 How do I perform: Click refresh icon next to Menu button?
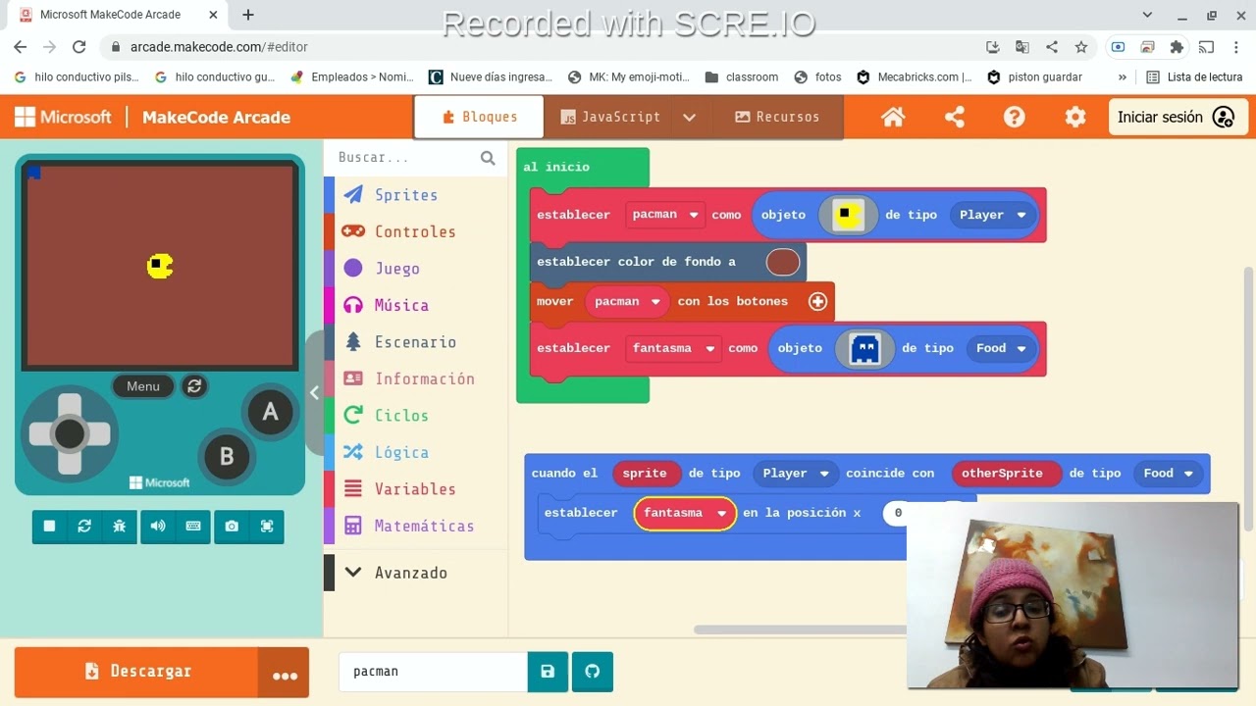tap(194, 386)
